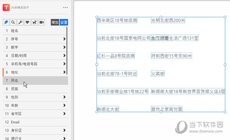Select text box 新顺南大街18号新世界百货顺义店3层
Viewport: 230px width, 140px height.
(188, 91)
